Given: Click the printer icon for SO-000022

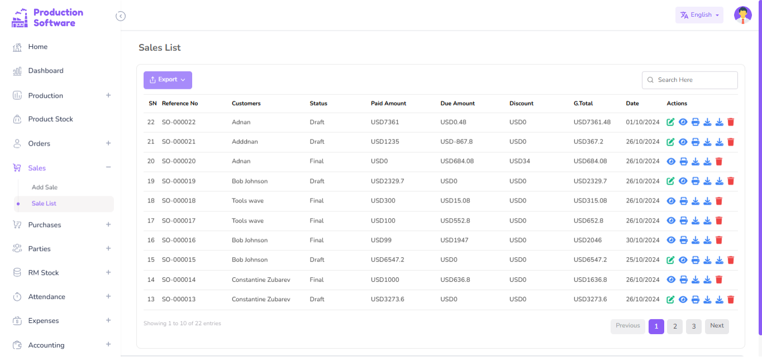Looking at the screenshot, I should point(695,122).
